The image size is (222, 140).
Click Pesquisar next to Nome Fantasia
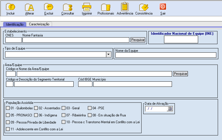(x=138, y=40)
